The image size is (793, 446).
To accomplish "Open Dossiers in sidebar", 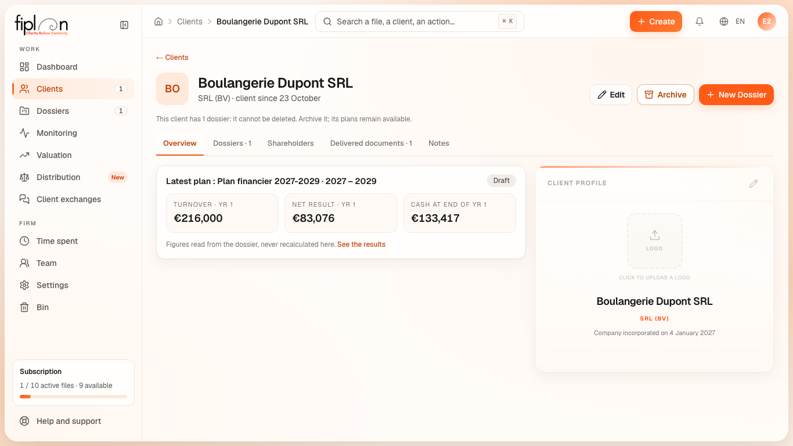I will [x=73, y=111].
